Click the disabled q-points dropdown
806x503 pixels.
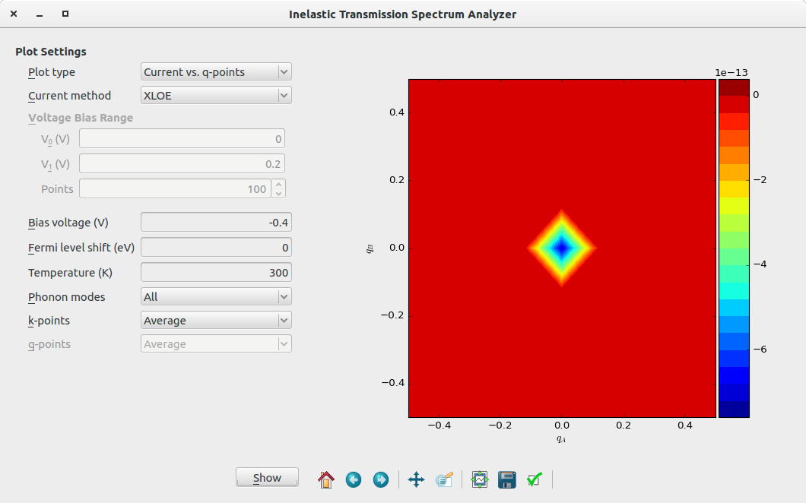pos(216,344)
